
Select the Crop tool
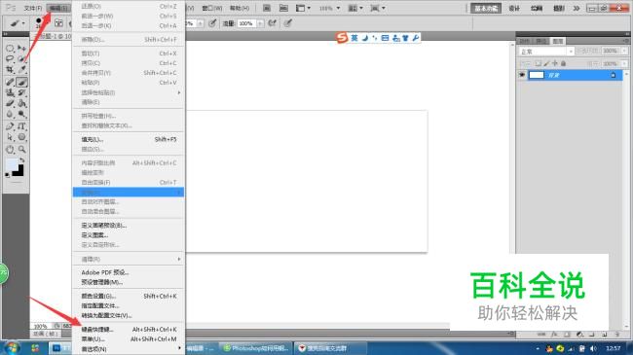pos(10,70)
